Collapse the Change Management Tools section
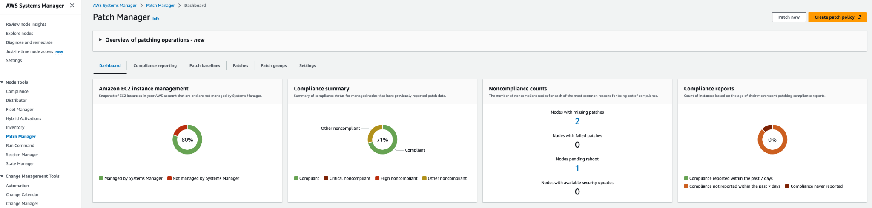Viewport: 872px width, 208px height. tap(2, 176)
